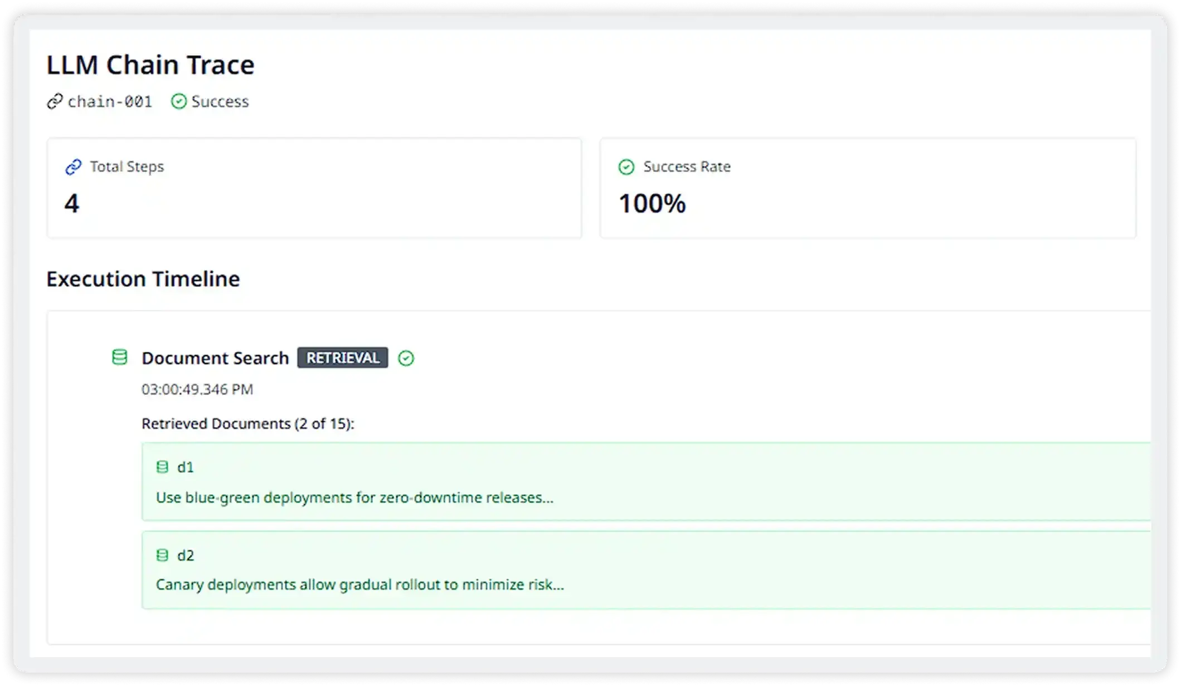
Task: Click the Execution Timeline heading
Action: 143,279
